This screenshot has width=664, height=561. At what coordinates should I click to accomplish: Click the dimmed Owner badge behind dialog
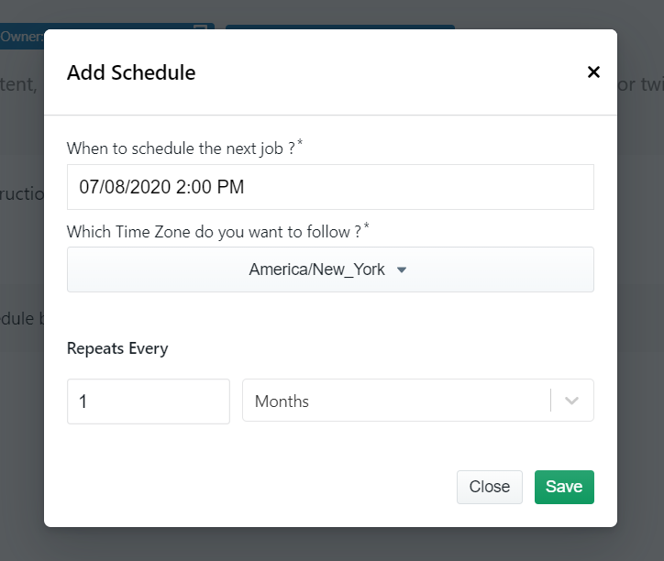point(22,37)
